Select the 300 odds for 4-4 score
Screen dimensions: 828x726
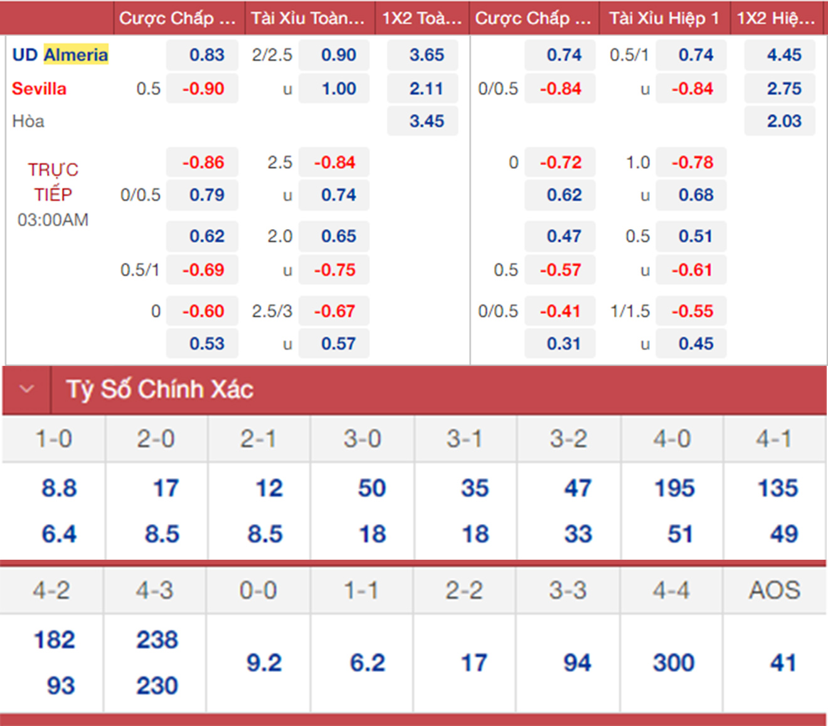coord(673,663)
